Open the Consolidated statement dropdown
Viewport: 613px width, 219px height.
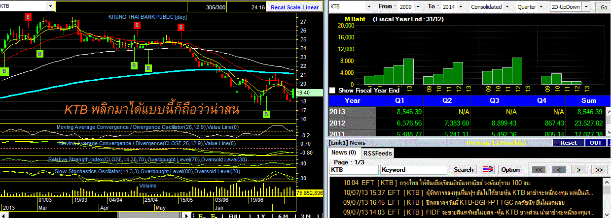point(506,7)
